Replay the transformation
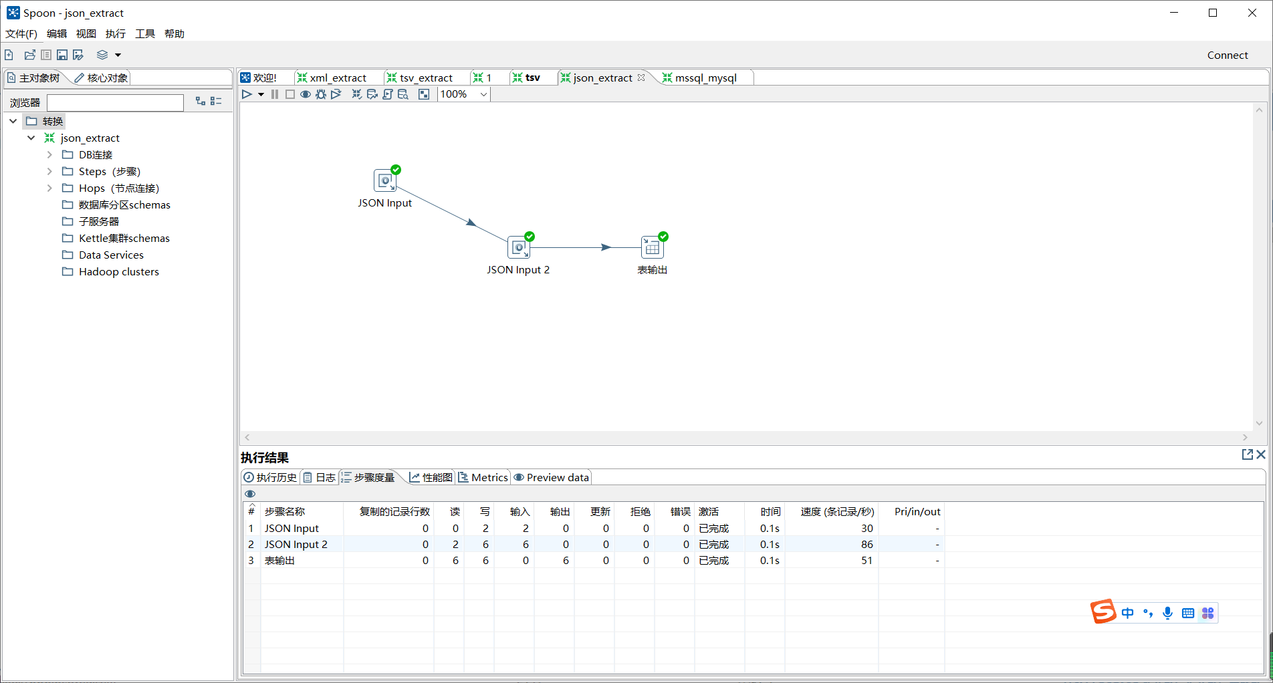The height and width of the screenshot is (683, 1273). click(x=336, y=94)
